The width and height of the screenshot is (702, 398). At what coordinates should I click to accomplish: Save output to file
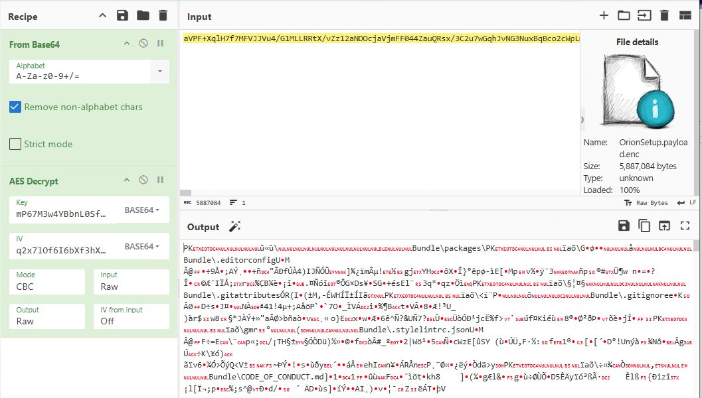coord(624,226)
